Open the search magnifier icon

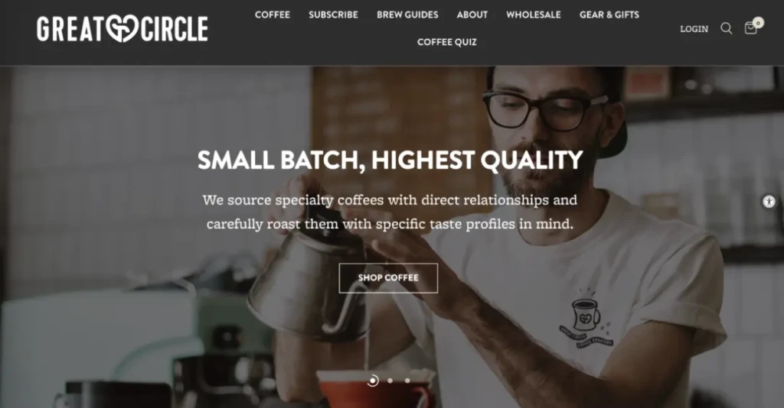(x=726, y=28)
